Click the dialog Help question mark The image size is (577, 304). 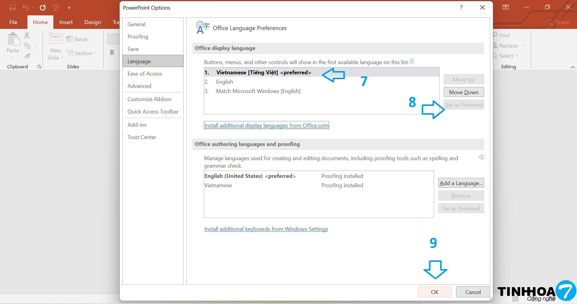(x=461, y=8)
